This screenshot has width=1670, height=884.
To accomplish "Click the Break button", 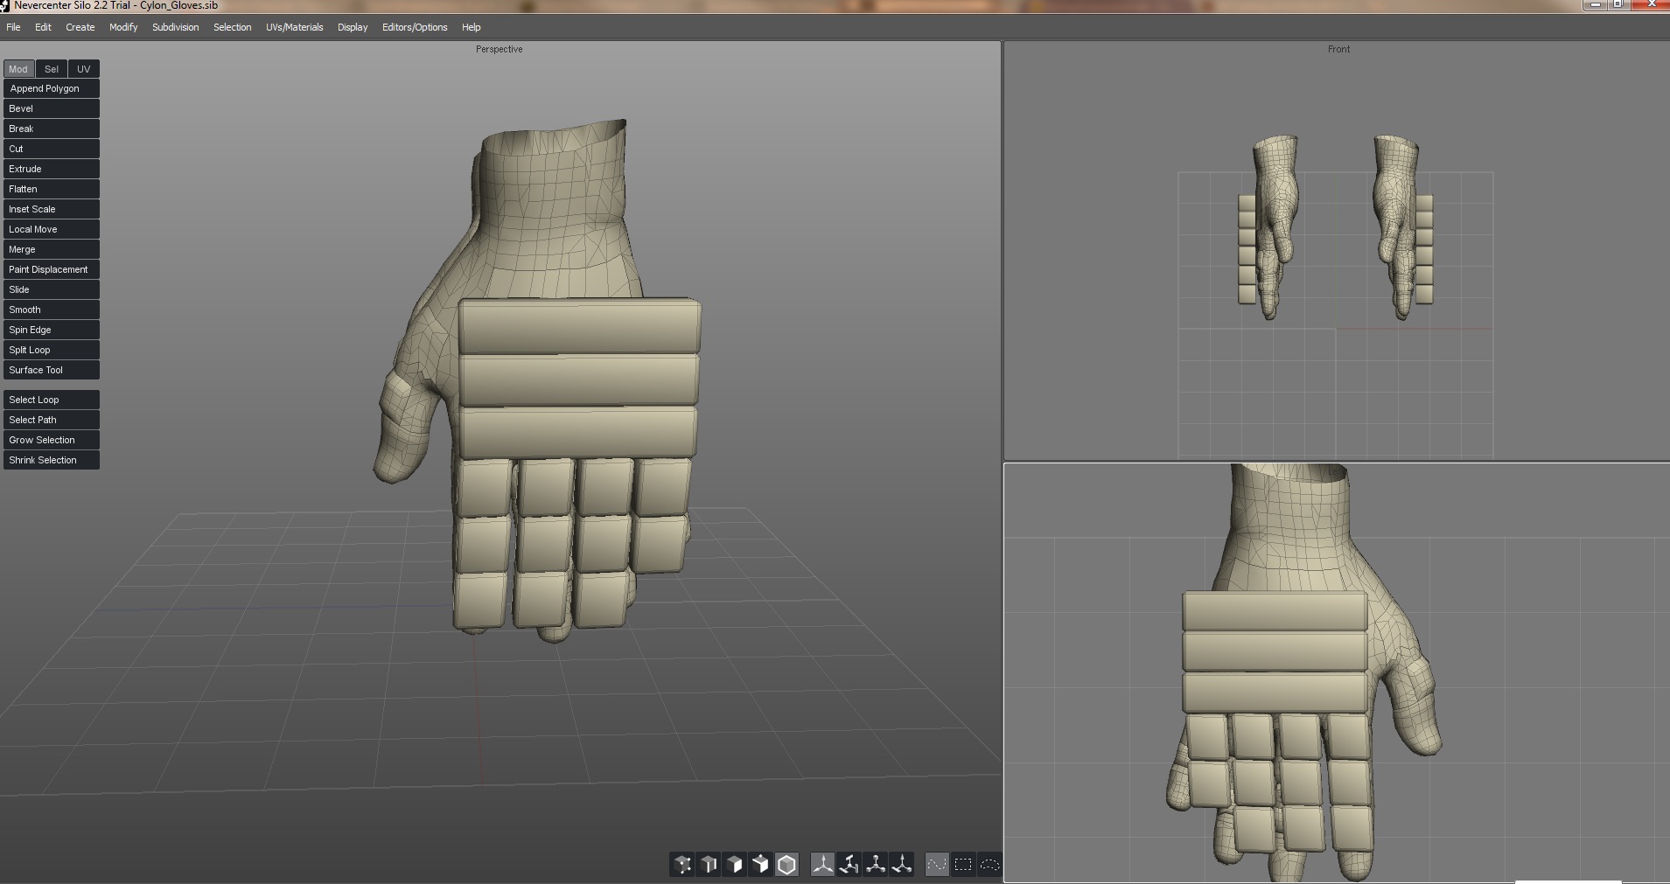I will click(x=52, y=129).
